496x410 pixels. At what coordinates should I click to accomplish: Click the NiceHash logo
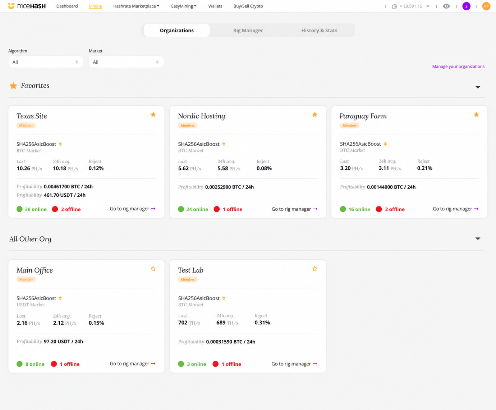27,6
